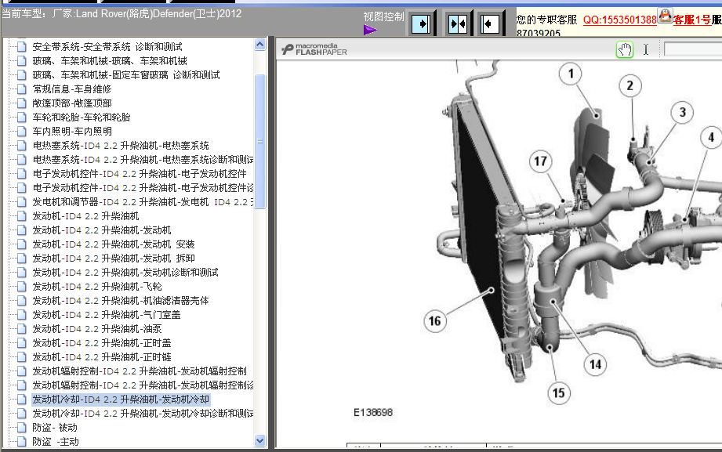Image resolution: width=722 pixels, height=452 pixels.
Task: Select 电子发动机控件-ID4 2.2 升柴油机-电子发动机控件
Action: (140, 174)
